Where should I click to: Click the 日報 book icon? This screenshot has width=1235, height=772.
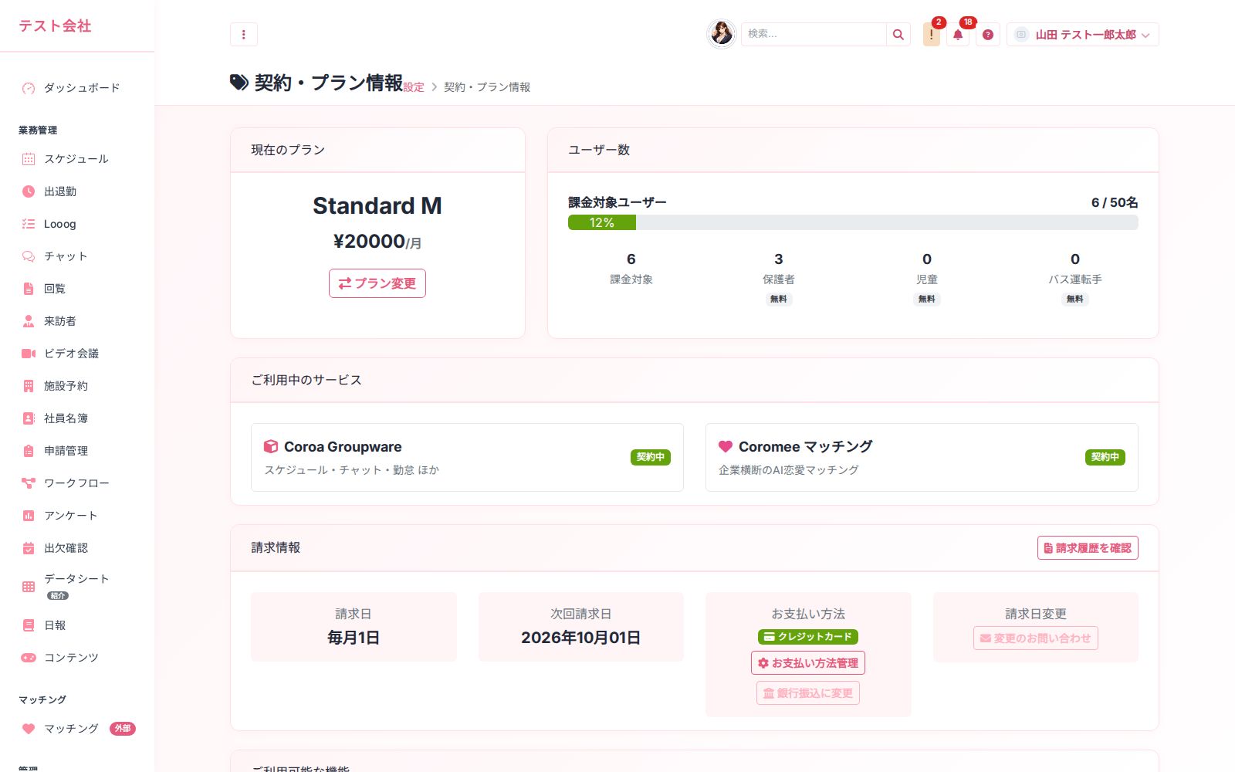tap(29, 625)
